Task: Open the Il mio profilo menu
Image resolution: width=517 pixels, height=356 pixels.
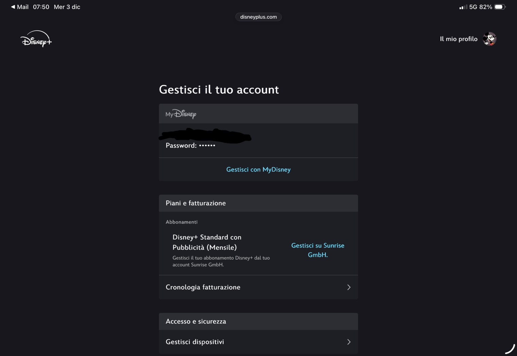Action: [x=458, y=39]
